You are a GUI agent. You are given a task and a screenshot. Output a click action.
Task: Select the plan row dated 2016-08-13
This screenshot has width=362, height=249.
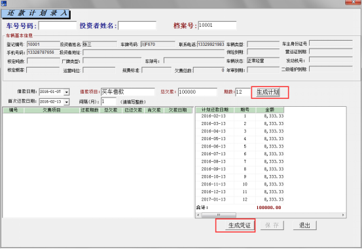coord(240,162)
